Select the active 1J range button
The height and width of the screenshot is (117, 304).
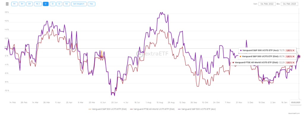(x=46, y=4)
